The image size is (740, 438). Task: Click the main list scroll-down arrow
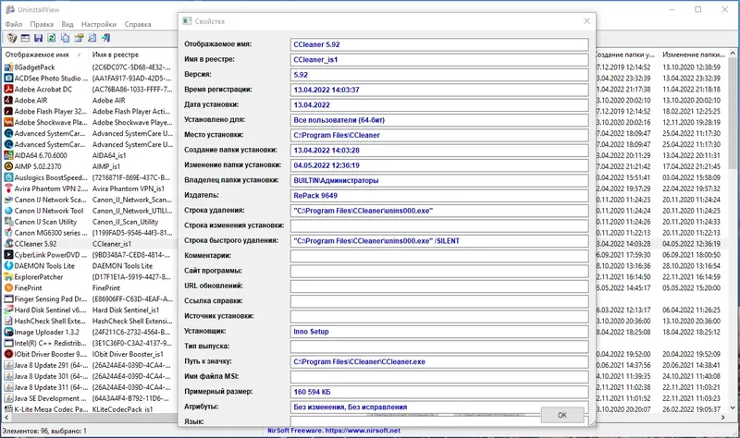733,408
